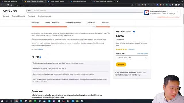Screen dimensions: 184x103
Task: Click the address bar URL
Action: click(38, 5)
